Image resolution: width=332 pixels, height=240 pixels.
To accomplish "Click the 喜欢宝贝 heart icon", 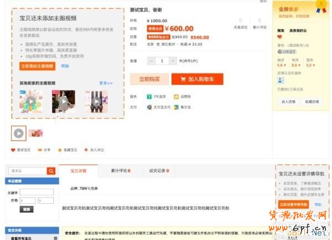I will click(x=13, y=150).
